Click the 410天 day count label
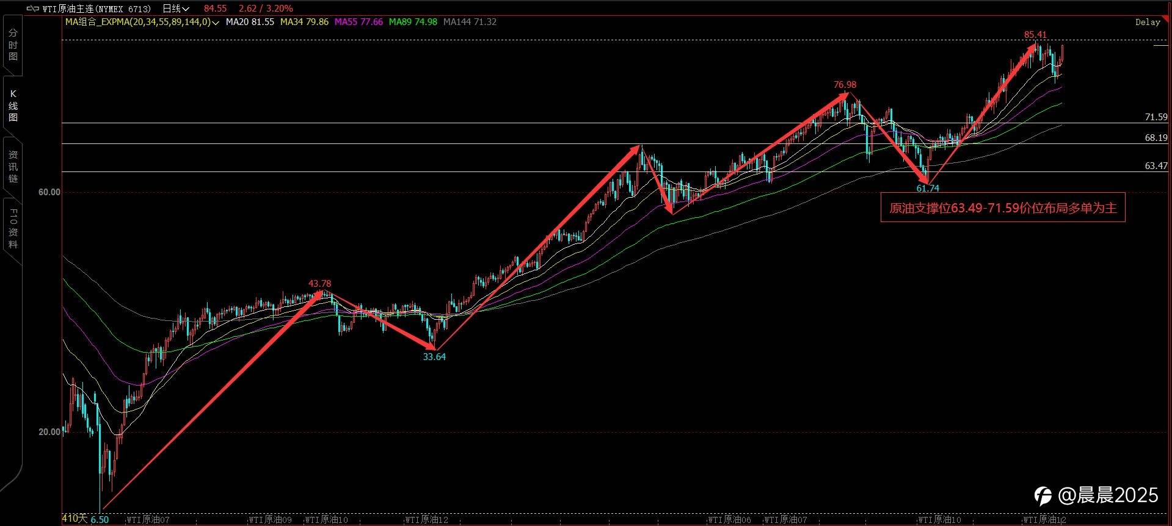The width and height of the screenshot is (1172, 526). [x=75, y=519]
